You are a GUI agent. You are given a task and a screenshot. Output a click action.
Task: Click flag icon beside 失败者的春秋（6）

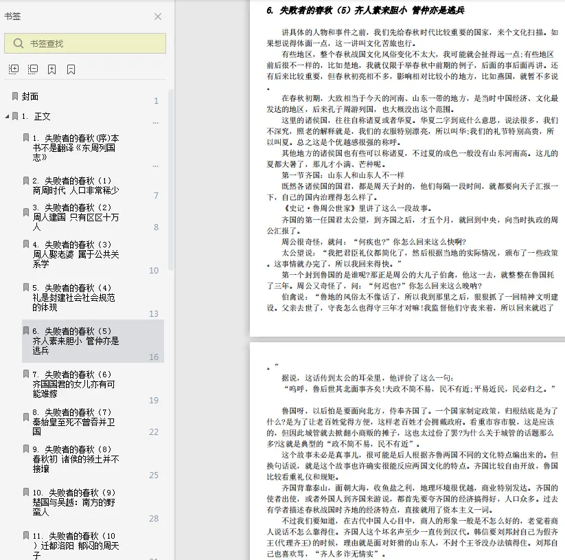(26, 374)
